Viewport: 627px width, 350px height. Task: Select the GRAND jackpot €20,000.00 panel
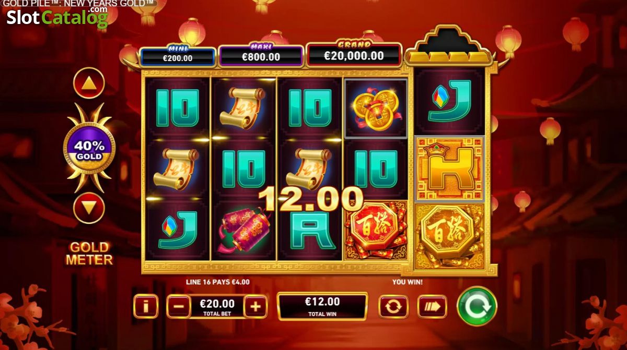tap(354, 55)
